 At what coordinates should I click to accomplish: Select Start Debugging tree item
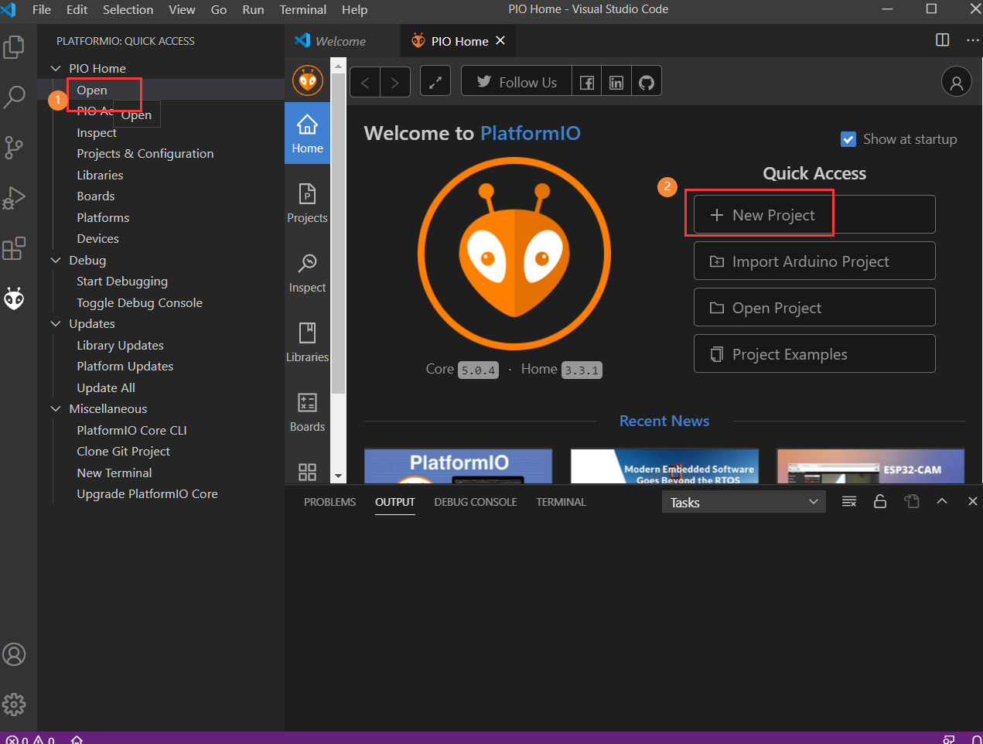pos(121,281)
